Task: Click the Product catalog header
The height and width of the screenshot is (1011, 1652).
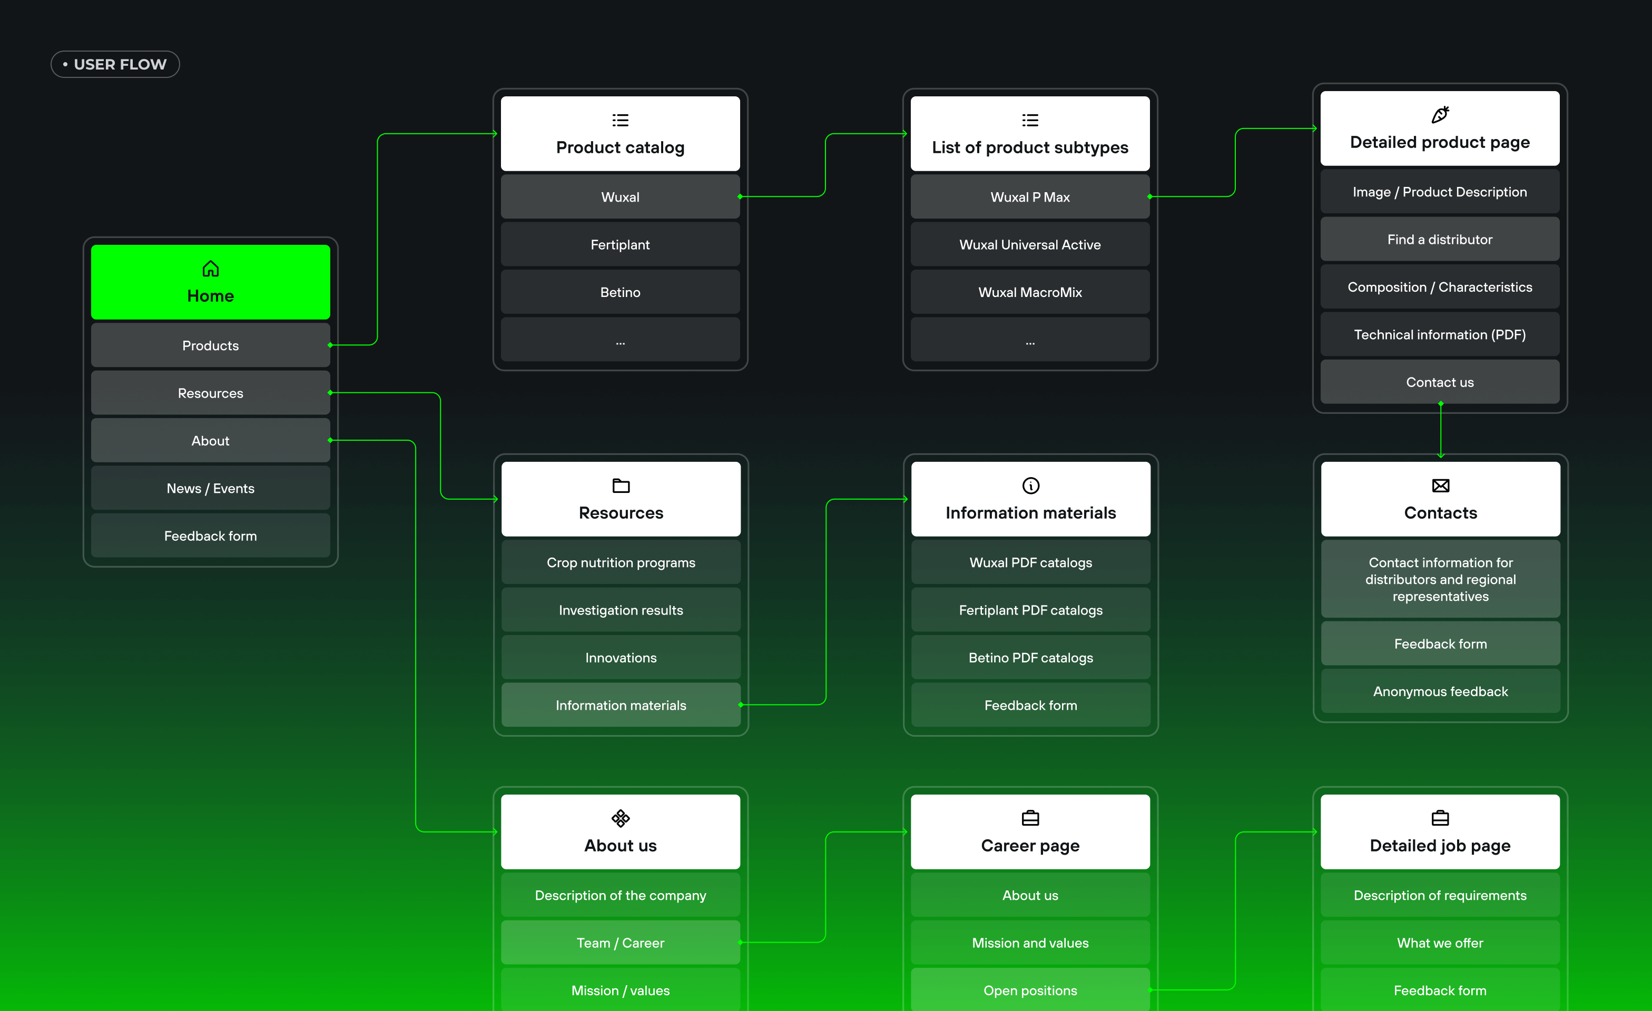Action: click(x=620, y=133)
